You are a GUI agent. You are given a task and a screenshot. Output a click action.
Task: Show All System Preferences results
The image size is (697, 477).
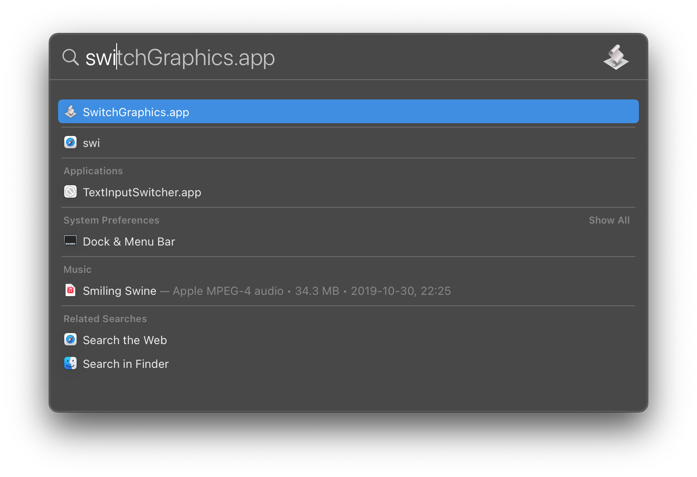(x=609, y=220)
